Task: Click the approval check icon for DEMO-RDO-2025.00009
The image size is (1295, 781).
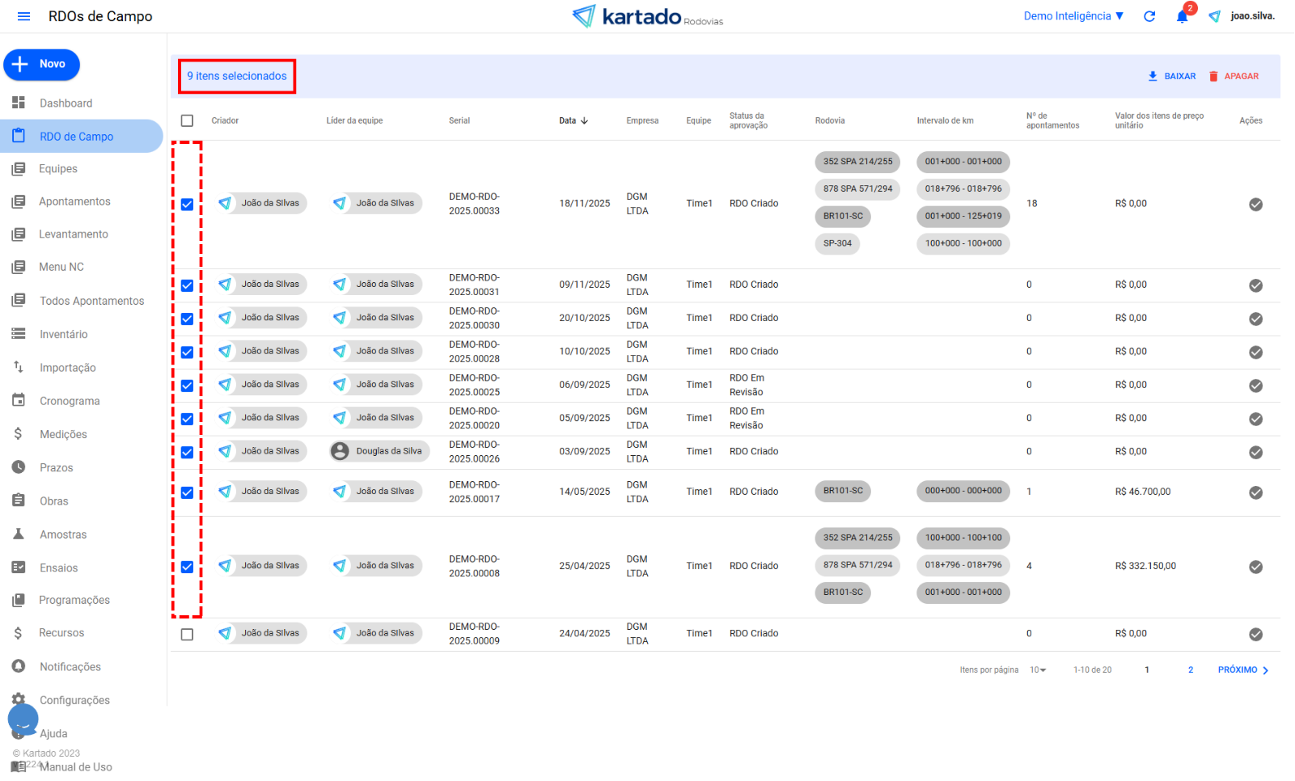Action: click(1255, 635)
